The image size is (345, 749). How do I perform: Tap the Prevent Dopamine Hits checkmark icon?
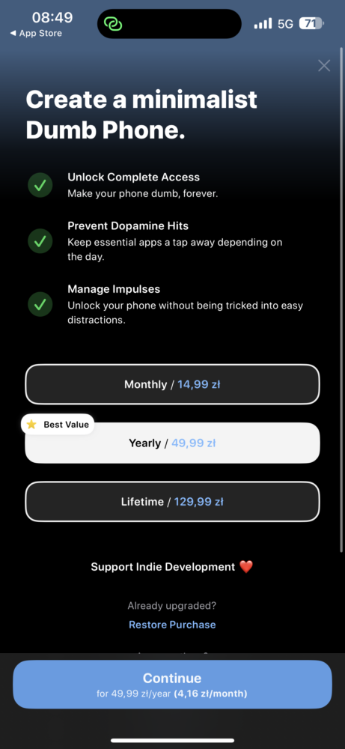point(40,241)
